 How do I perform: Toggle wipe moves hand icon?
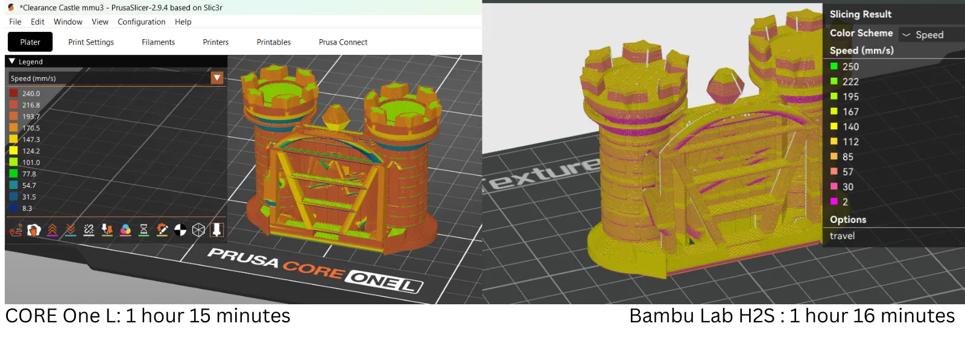[34, 230]
